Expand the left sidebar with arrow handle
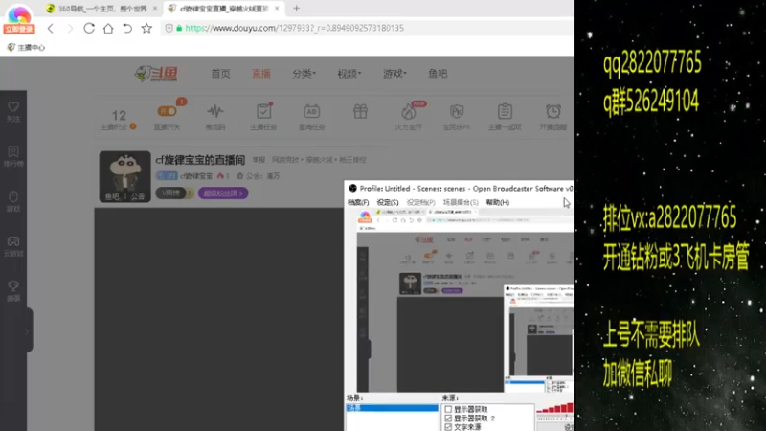 (x=27, y=331)
